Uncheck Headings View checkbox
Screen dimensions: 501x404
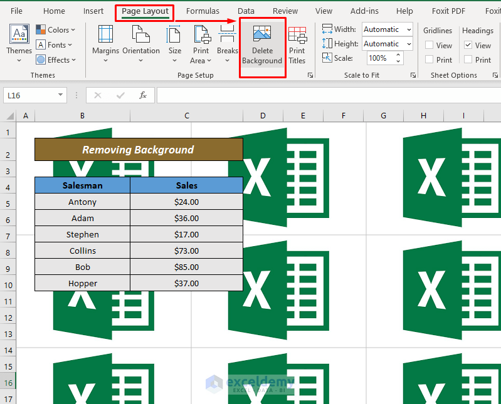468,45
